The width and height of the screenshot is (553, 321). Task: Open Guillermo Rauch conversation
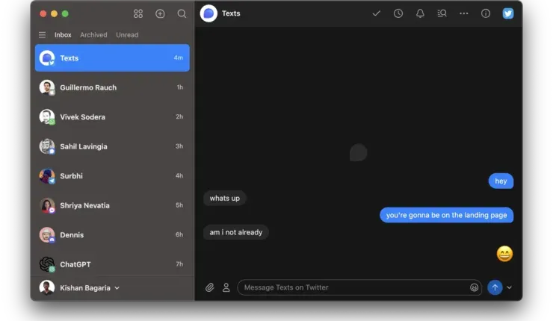click(112, 87)
